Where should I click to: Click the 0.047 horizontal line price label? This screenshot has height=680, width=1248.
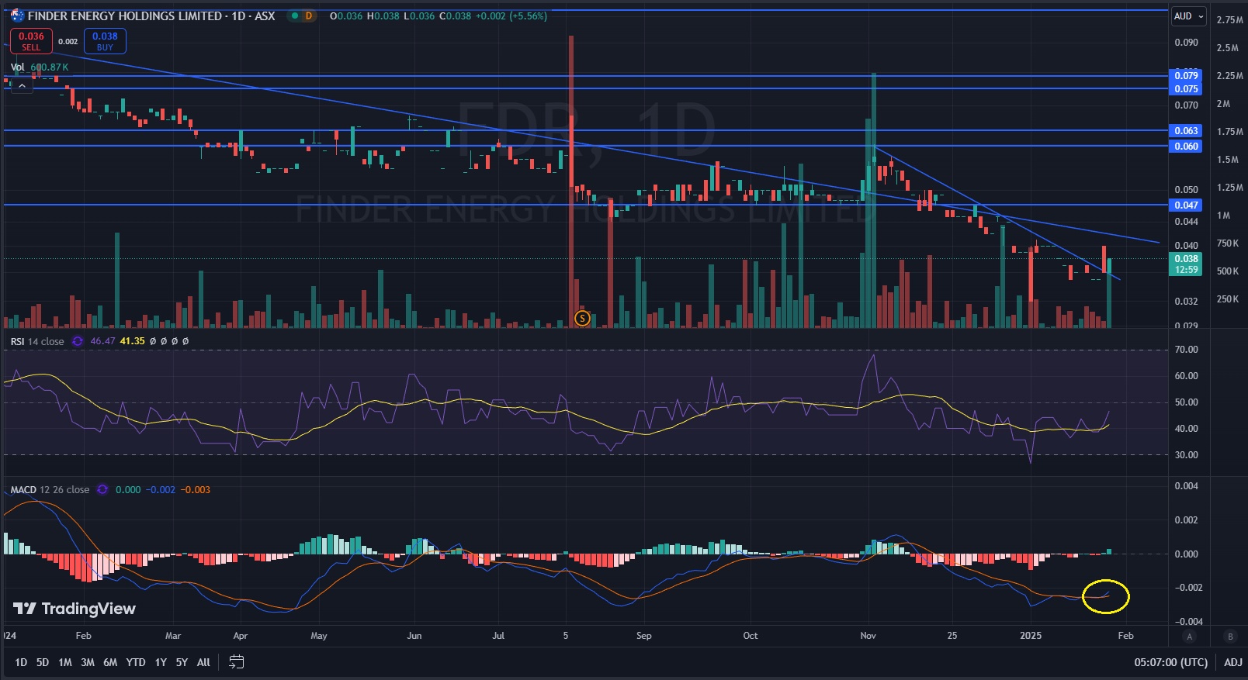pos(1186,205)
